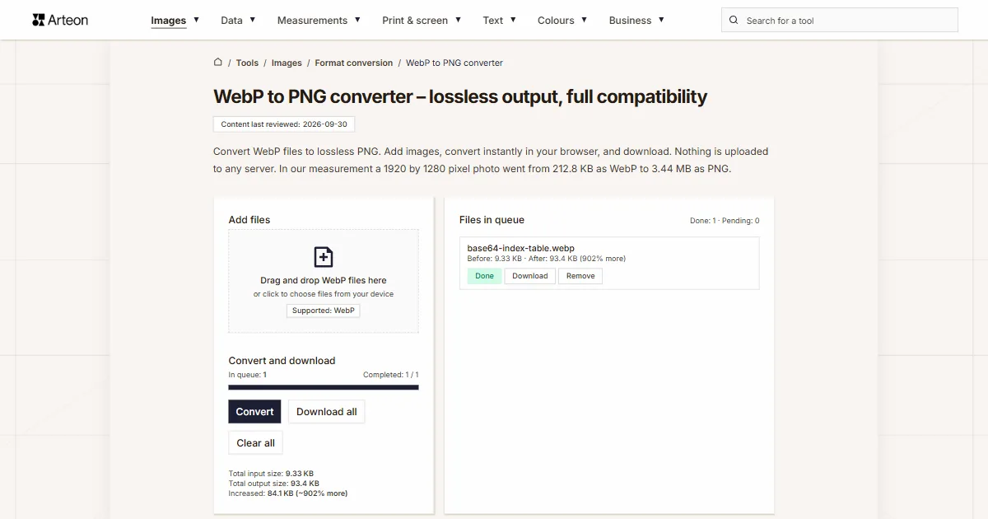Open the Measurements menu
988x519 pixels.
(319, 20)
